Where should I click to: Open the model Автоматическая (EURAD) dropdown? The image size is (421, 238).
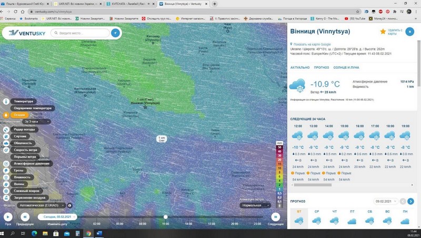[x=42, y=205]
